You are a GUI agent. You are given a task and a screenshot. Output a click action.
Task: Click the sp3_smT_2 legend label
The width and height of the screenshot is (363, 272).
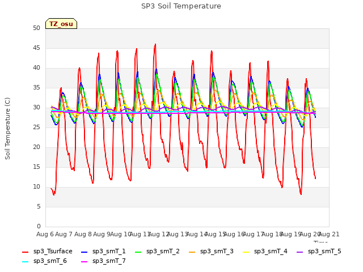(163, 251)
